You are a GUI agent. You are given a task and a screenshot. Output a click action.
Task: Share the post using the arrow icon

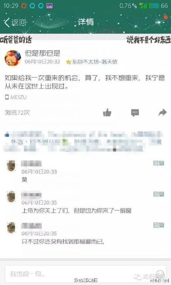(162, 113)
